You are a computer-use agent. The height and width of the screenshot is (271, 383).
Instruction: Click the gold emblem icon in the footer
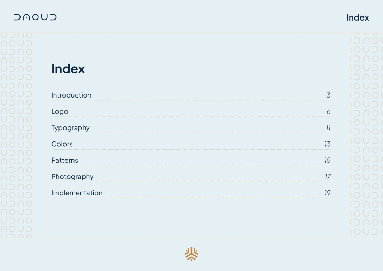pyautogui.click(x=191, y=254)
